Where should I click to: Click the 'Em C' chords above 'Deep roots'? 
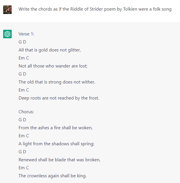[x=24, y=90]
